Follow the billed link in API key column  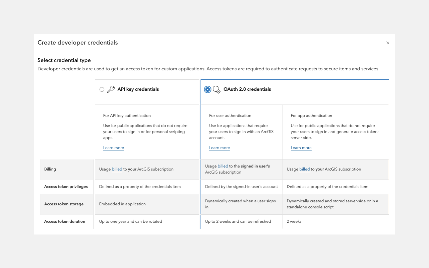click(117, 169)
